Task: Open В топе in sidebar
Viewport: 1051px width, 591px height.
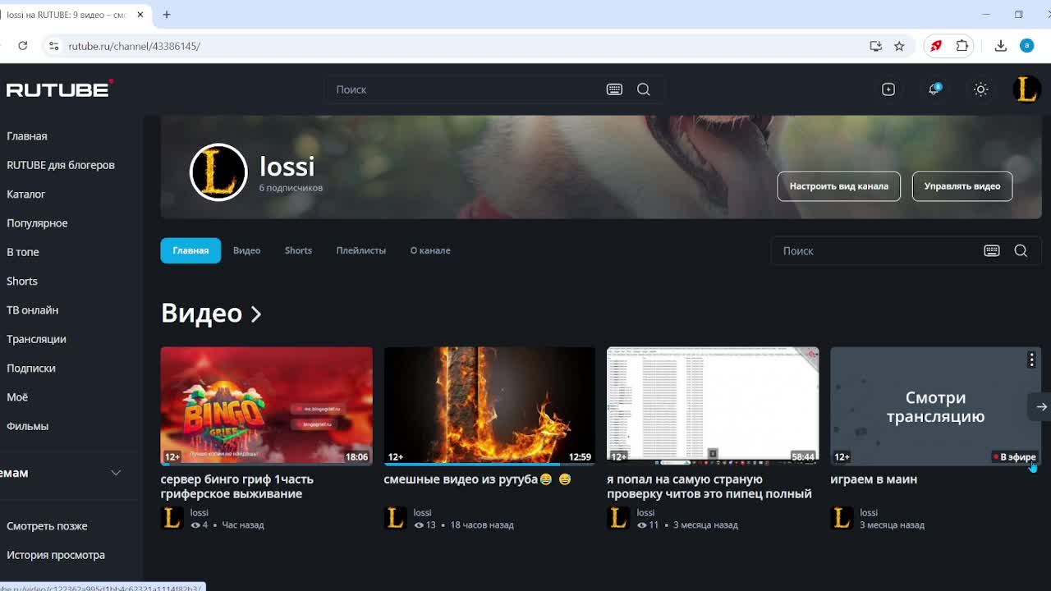Action: pyautogui.click(x=23, y=252)
